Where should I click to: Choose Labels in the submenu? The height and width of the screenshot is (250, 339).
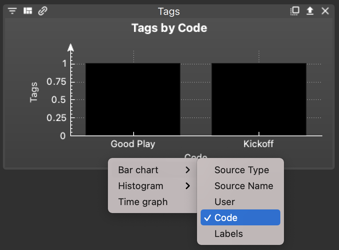(240, 234)
